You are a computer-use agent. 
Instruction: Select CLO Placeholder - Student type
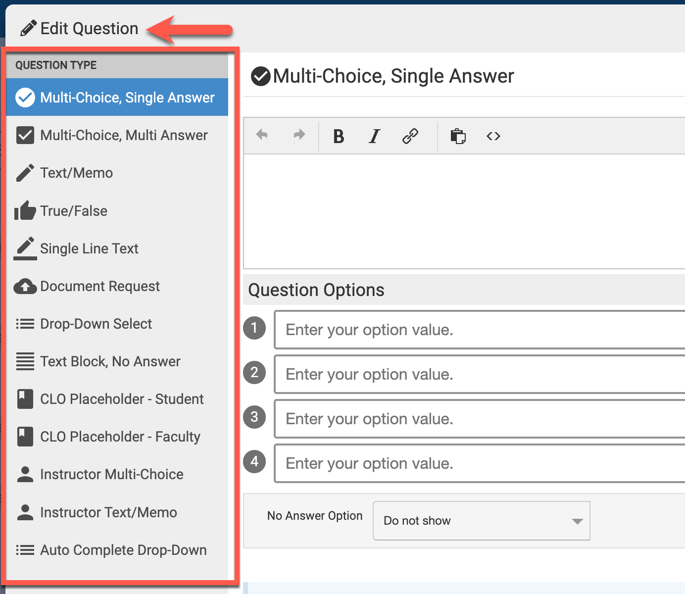[x=121, y=399]
